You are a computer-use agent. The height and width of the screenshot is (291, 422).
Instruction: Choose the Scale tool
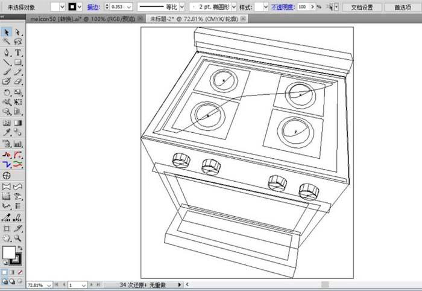(18, 93)
